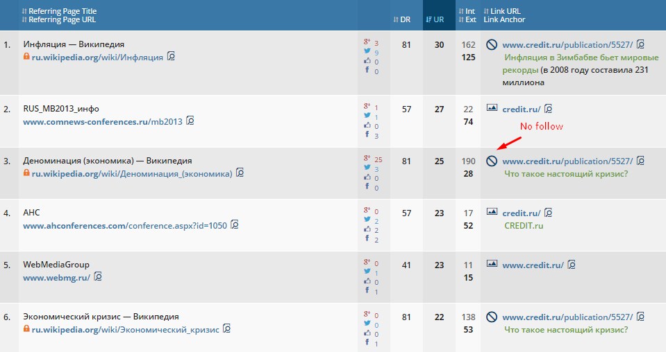Sort by Ext links header

coord(470,19)
